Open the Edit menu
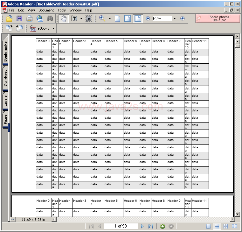 [x=21, y=10]
